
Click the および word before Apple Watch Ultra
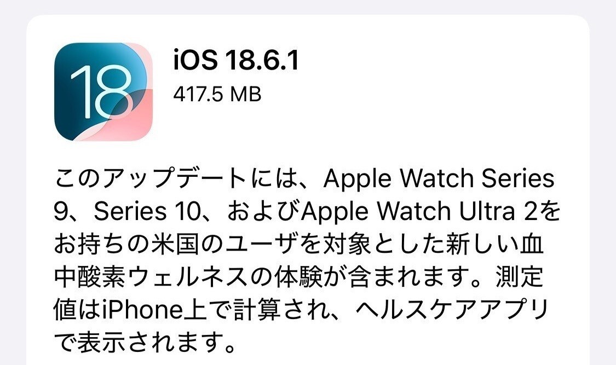coord(264,212)
